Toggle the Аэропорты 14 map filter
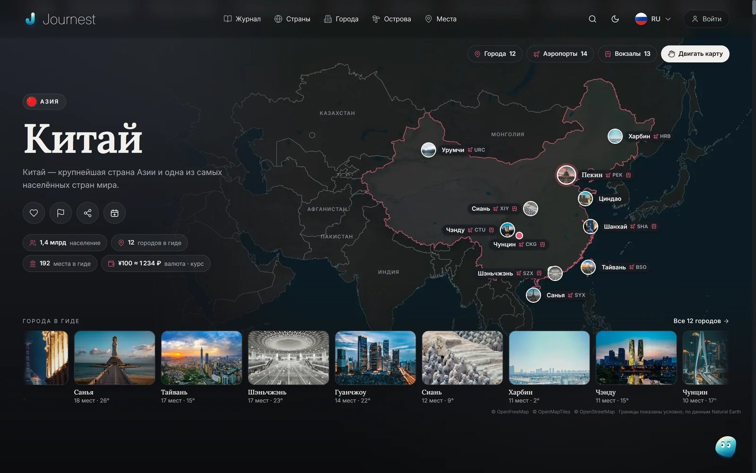 click(x=560, y=54)
